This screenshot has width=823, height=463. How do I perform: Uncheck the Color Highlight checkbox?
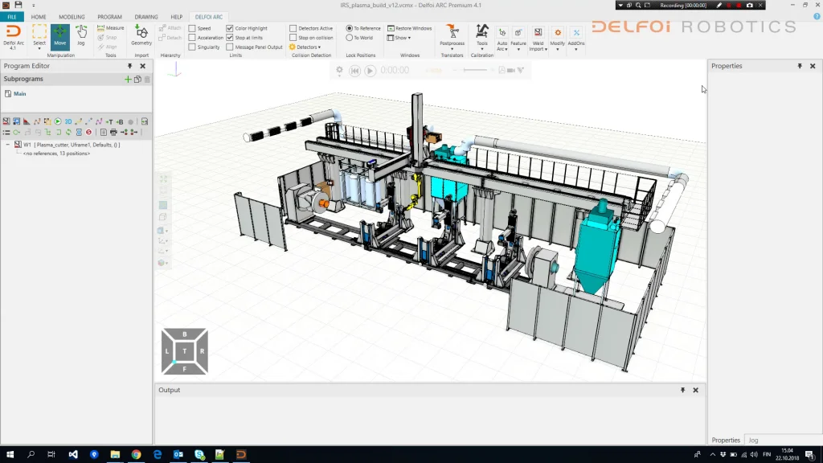coord(230,28)
